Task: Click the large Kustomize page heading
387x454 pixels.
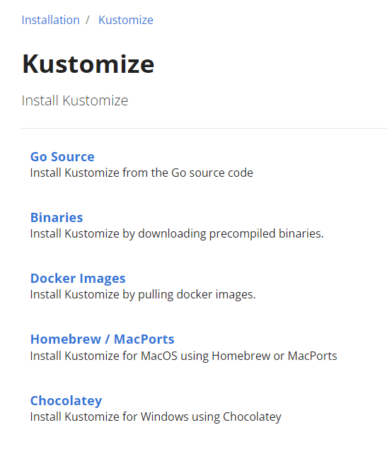Action: pyautogui.click(x=88, y=64)
